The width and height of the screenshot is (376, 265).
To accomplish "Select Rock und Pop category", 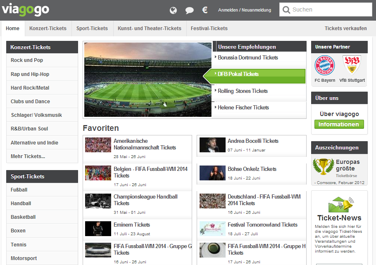I will pos(42,60).
